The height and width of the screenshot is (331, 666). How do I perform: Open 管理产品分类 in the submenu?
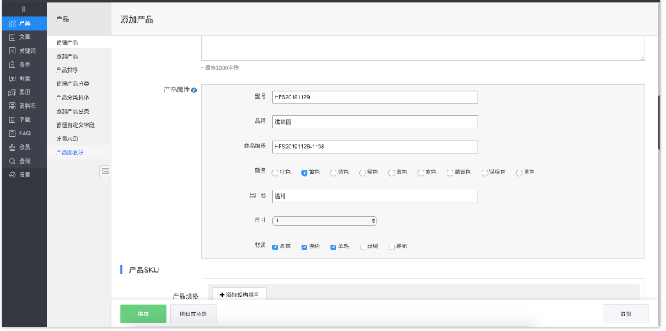[73, 83]
